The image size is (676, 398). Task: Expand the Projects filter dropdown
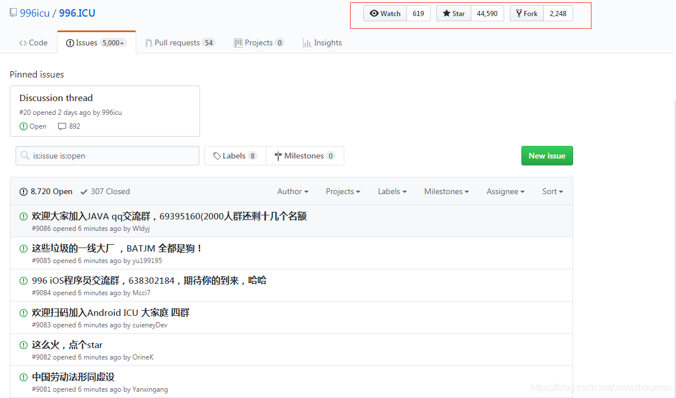point(343,191)
